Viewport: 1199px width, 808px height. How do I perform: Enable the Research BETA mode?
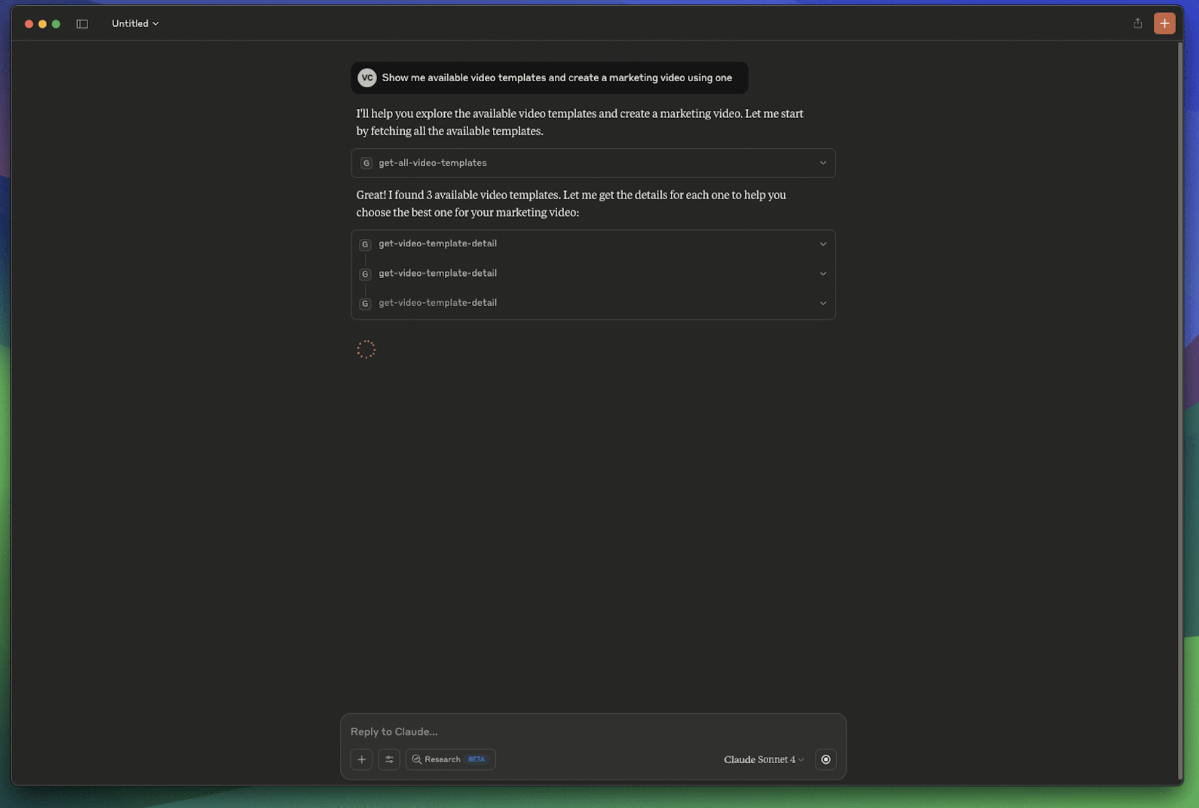450,759
